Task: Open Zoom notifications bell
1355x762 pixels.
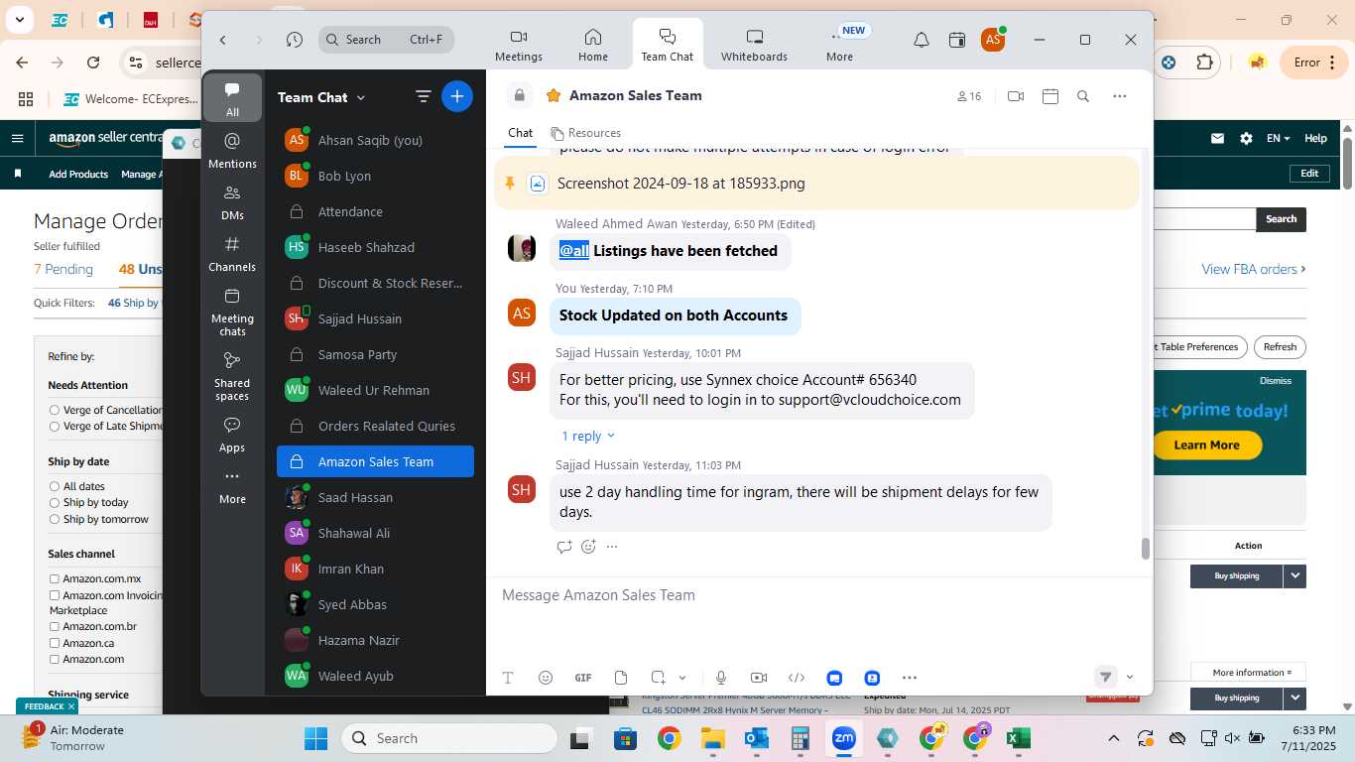Action: pos(922,40)
